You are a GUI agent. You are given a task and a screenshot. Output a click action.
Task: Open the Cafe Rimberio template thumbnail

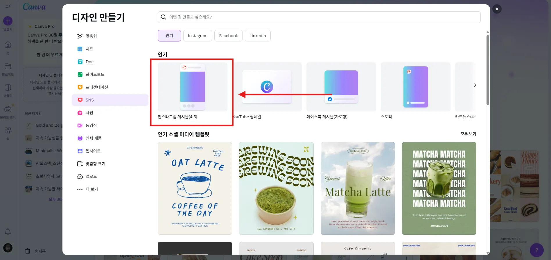click(x=358, y=248)
